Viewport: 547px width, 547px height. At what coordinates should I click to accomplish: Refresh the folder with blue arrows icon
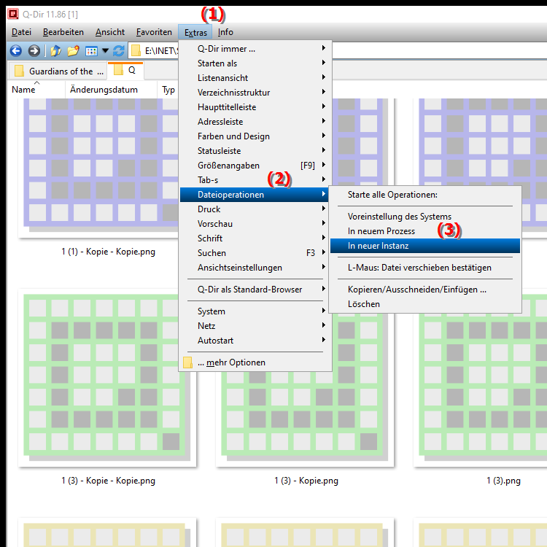tap(119, 51)
